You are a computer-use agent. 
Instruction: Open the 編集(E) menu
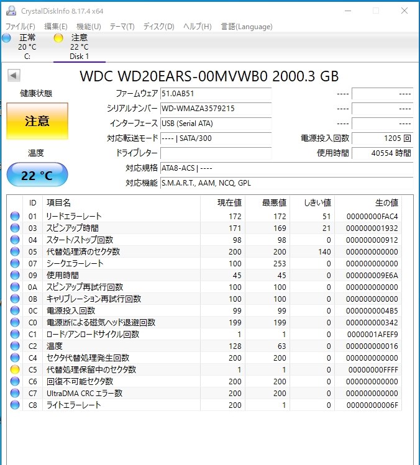point(55,27)
